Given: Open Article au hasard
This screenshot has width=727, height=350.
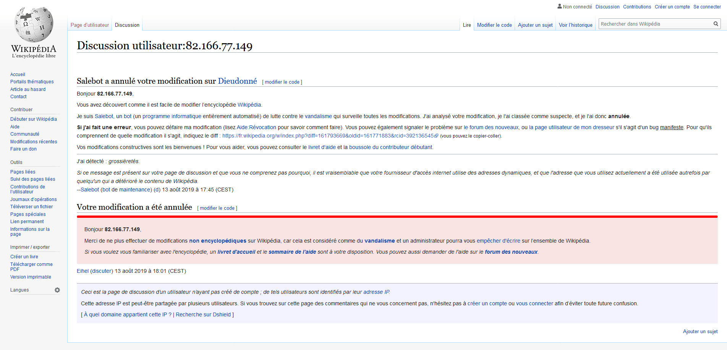Looking at the screenshot, I should (x=28, y=89).
